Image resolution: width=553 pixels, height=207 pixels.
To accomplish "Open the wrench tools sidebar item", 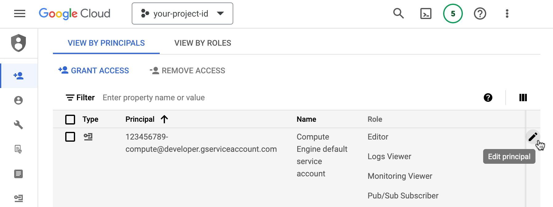I will (18, 125).
